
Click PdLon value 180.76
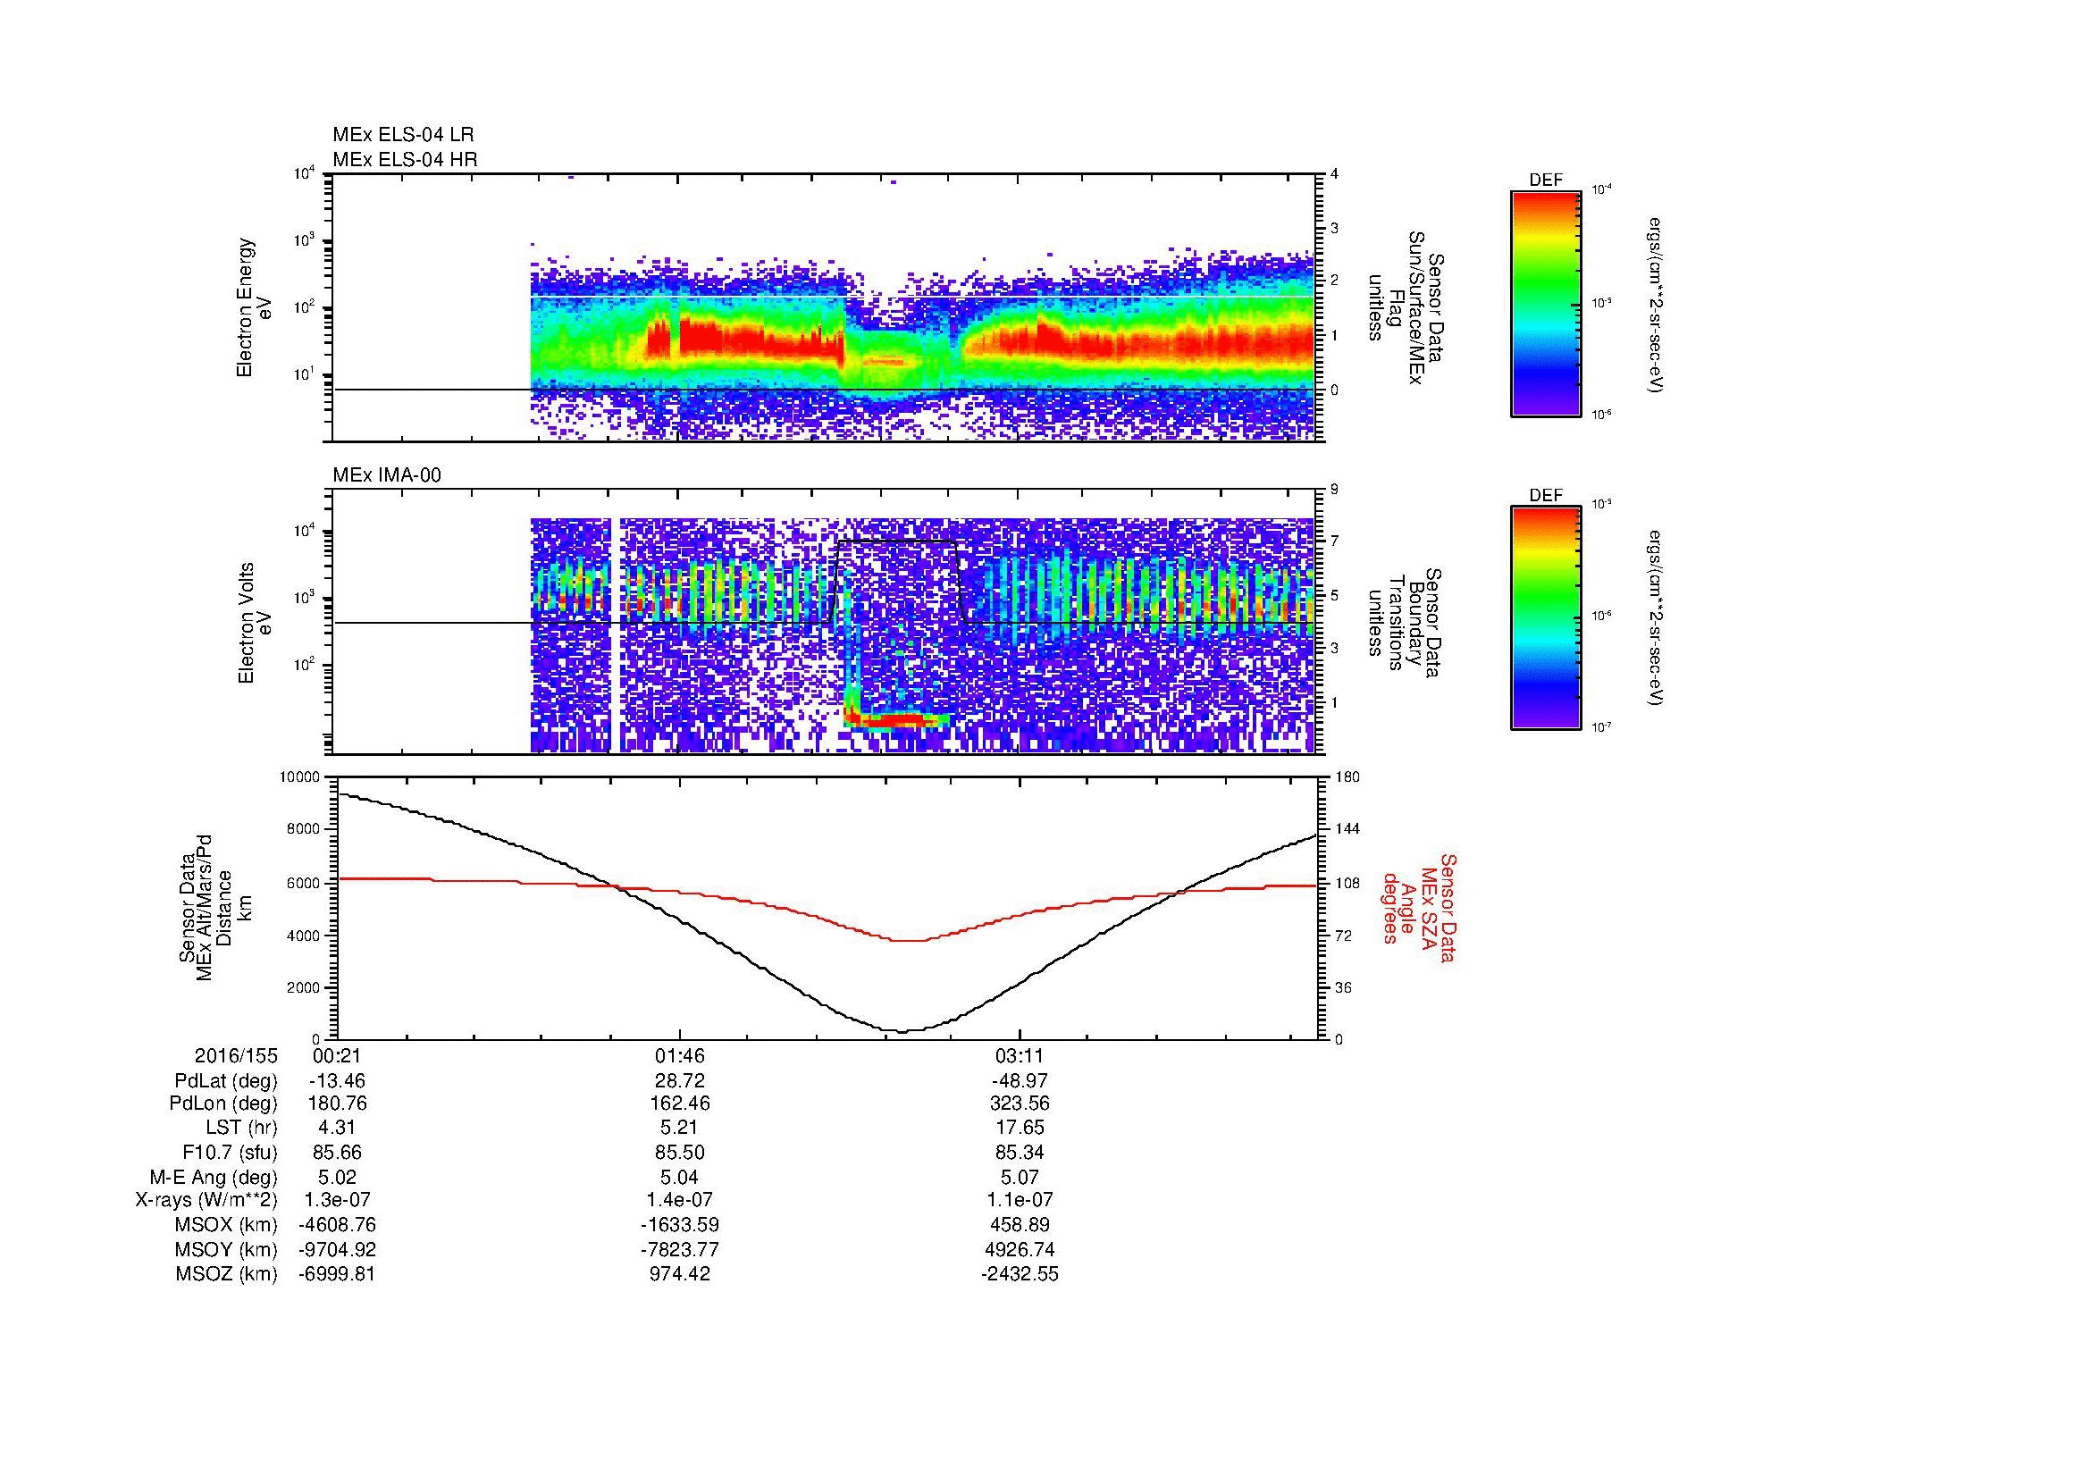pos(337,1104)
